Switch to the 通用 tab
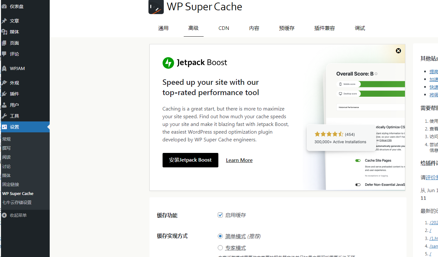The image size is (438, 257). coord(163,28)
